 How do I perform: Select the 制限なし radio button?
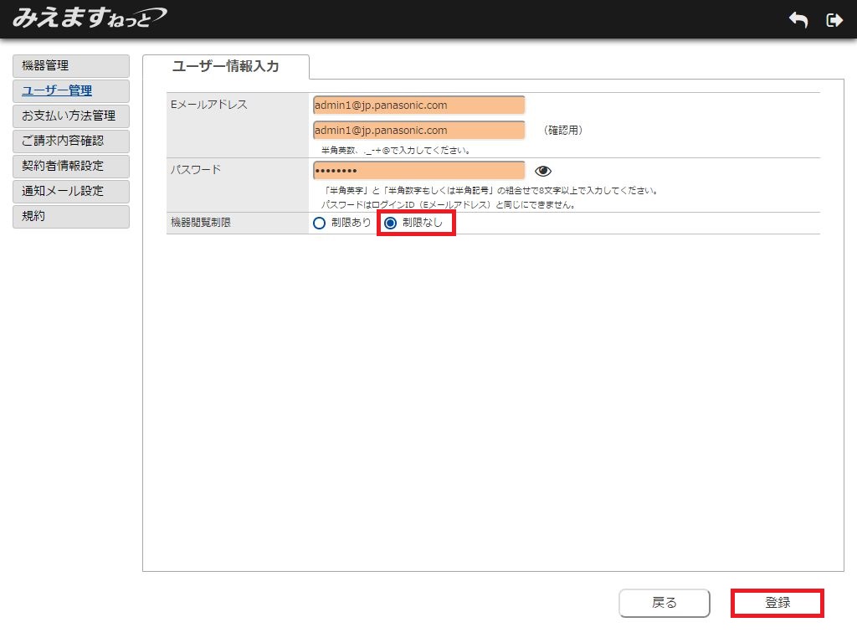pos(390,223)
